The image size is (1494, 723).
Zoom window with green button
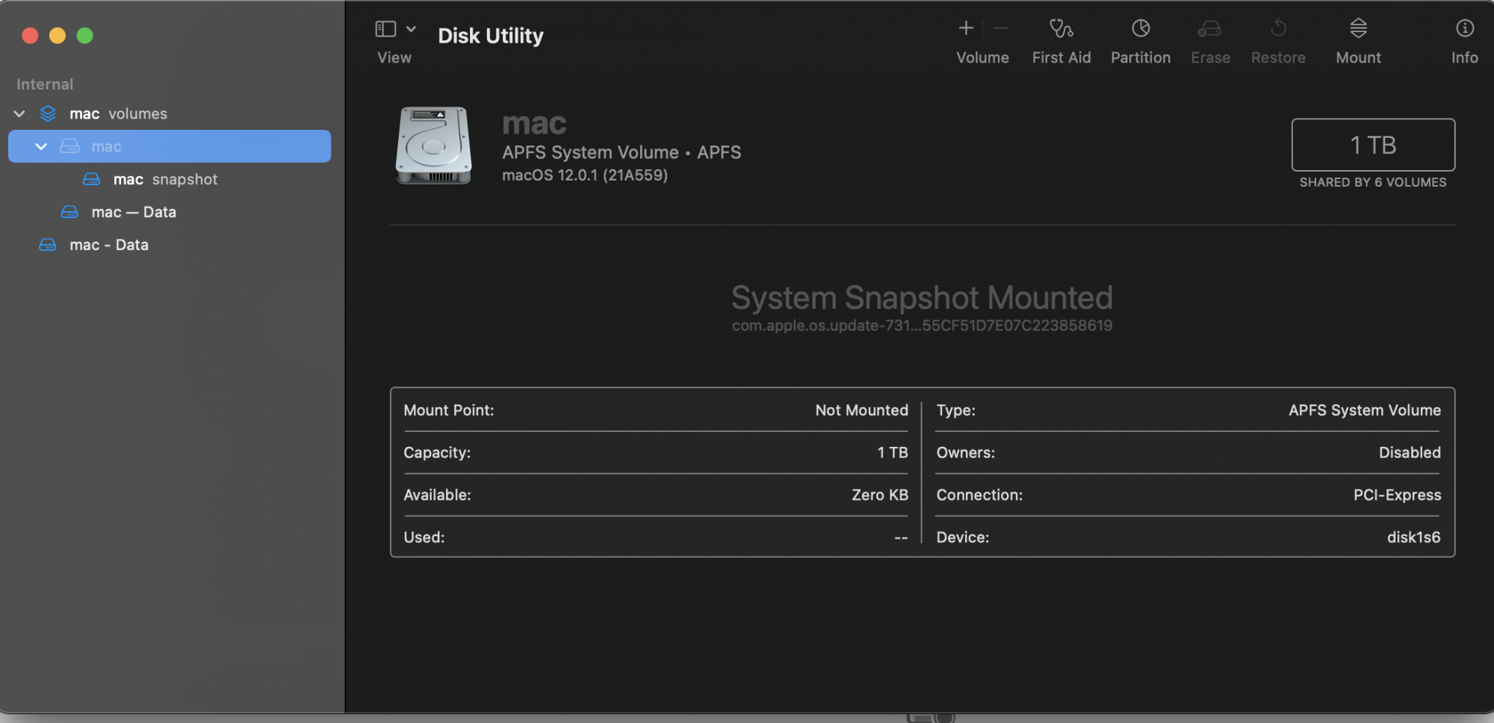tap(85, 35)
